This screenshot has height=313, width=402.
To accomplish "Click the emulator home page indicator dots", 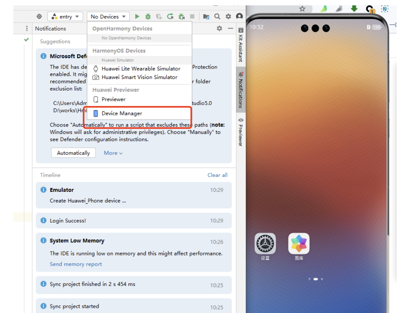I will pyautogui.click(x=316, y=279).
